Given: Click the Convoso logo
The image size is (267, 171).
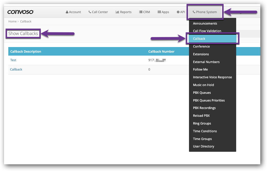Looking at the screenshot, I should 20,12.
